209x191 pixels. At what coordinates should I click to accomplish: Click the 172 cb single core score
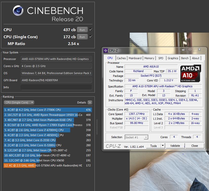point(69,37)
